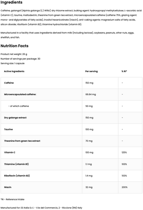Click the Per serving column header
Image resolution: width=143 pixels, height=210 pixels.
[x=91, y=71]
